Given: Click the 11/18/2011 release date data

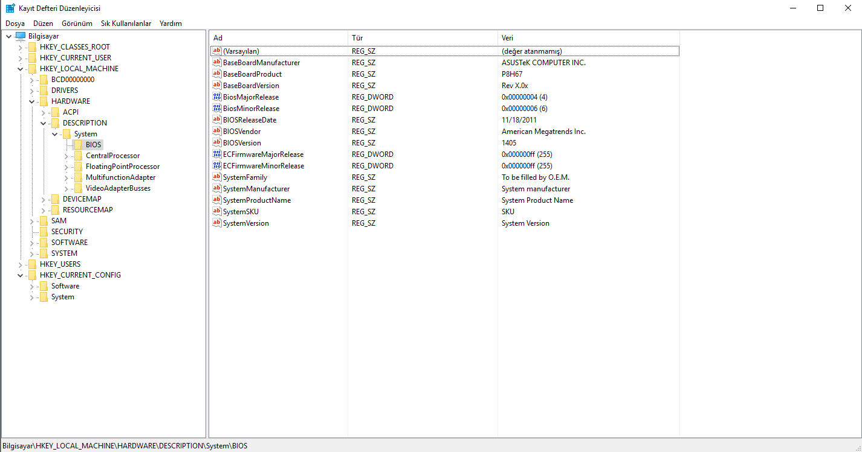Looking at the screenshot, I should click(519, 120).
